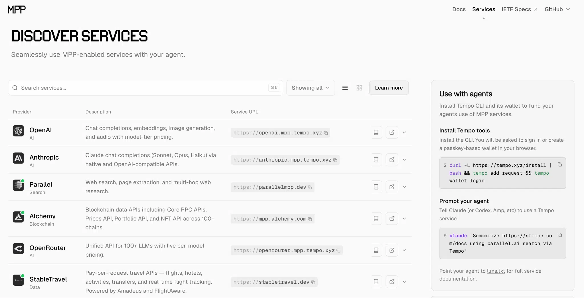Open Parallel service in external link
The height and width of the screenshot is (298, 584).
click(392, 187)
